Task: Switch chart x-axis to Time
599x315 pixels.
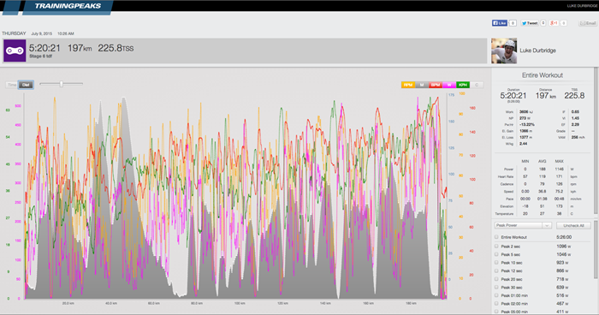Action: (x=12, y=85)
